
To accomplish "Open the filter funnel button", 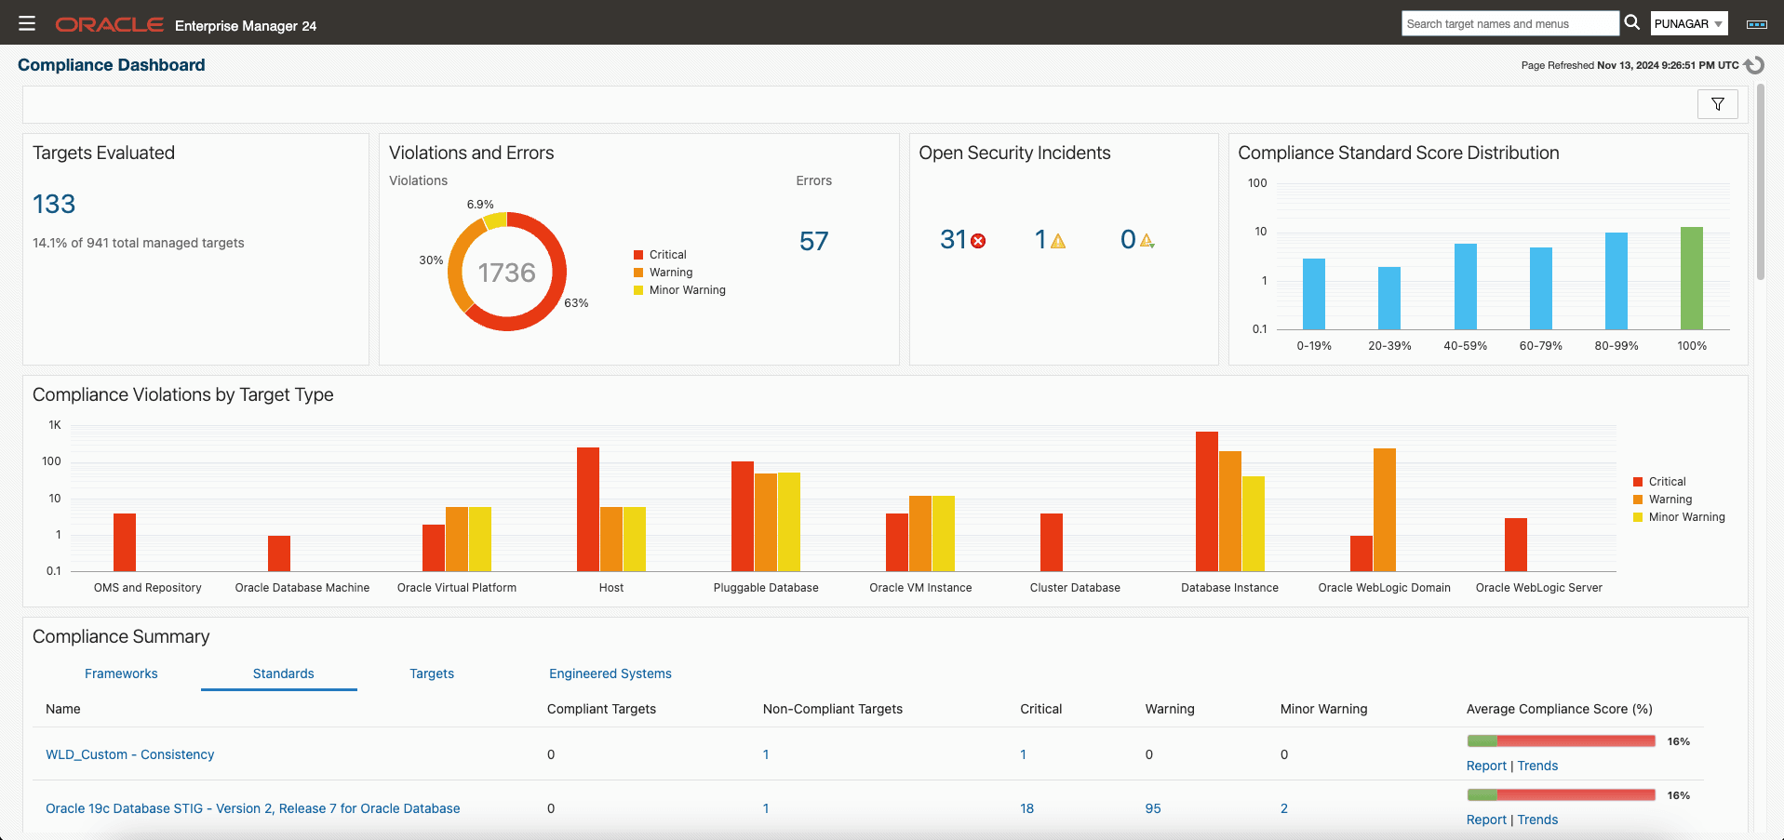I will point(1717,104).
